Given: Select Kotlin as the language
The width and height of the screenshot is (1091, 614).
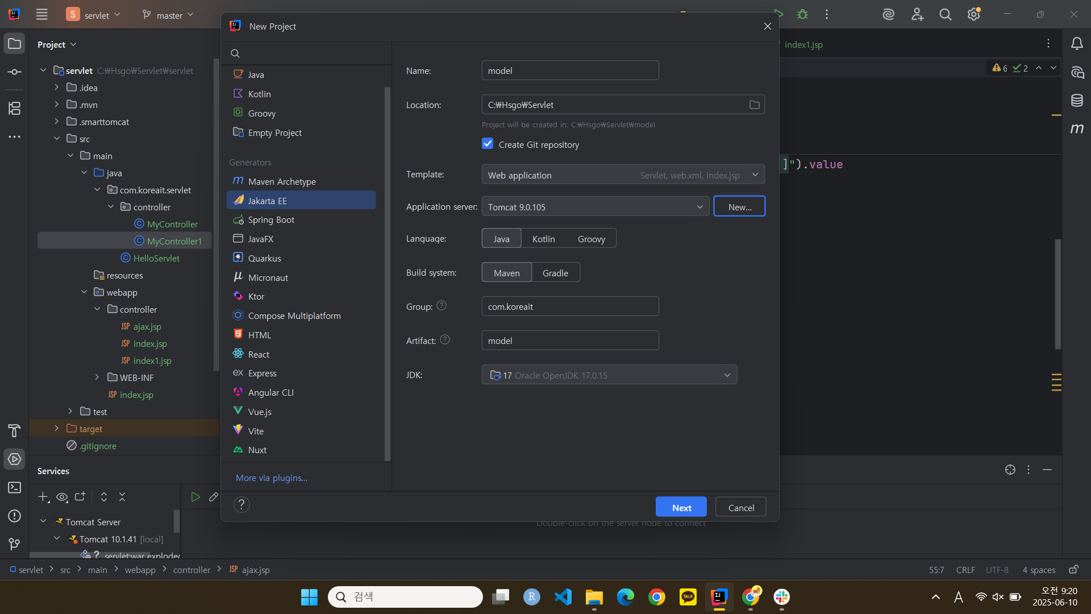Looking at the screenshot, I should (x=543, y=239).
